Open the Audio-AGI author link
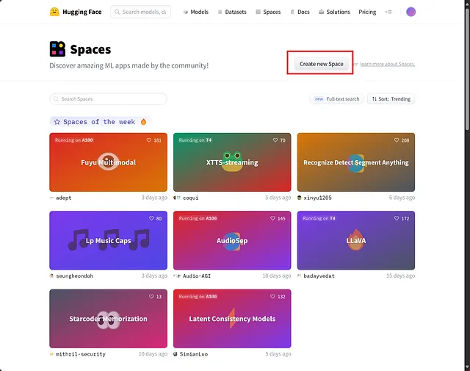The width and height of the screenshot is (470, 371). click(x=197, y=275)
